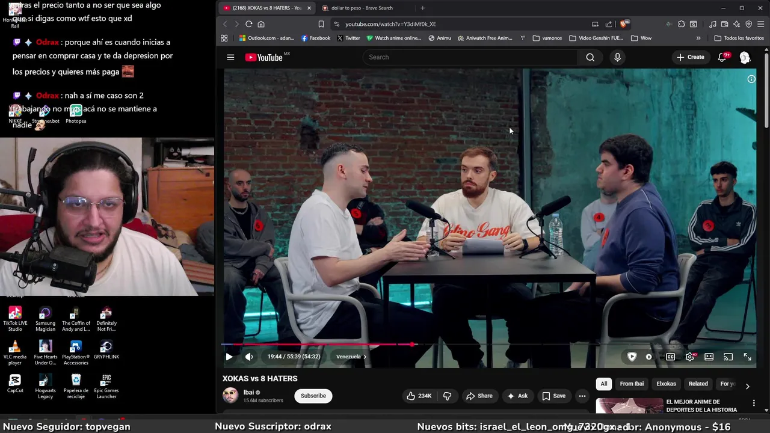This screenshot has height=433, width=770.
Task: Open the more actions three-dot menu
Action: click(x=582, y=396)
